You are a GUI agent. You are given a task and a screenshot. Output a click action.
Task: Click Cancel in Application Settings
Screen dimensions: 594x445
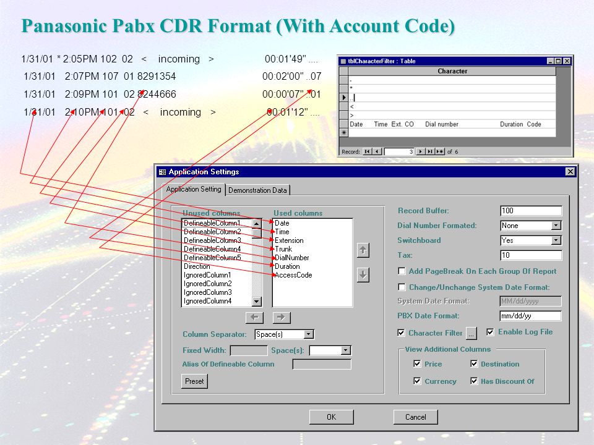416,417
